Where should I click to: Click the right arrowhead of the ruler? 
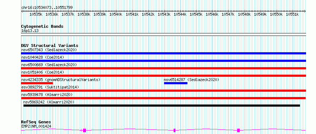coord(305,11)
